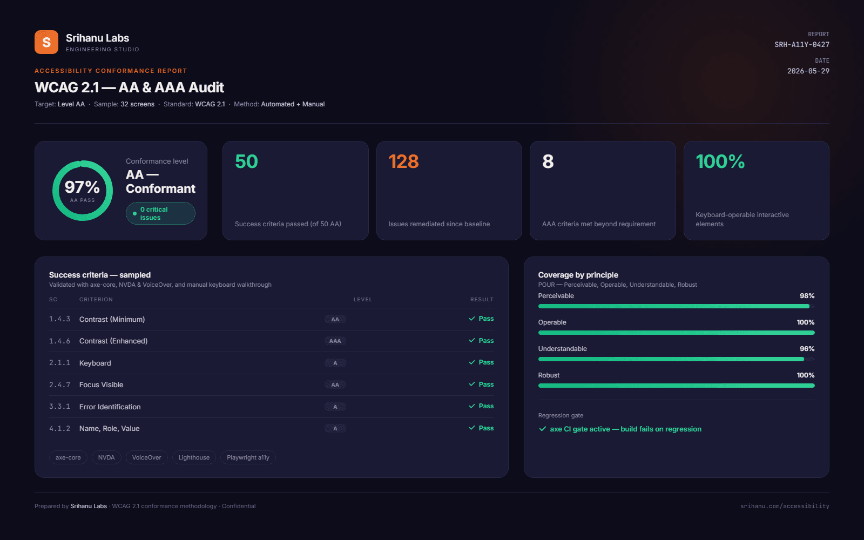Click the 0 critical issues badge
Image resolution: width=864 pixels, height=540 pixels.
160,213
